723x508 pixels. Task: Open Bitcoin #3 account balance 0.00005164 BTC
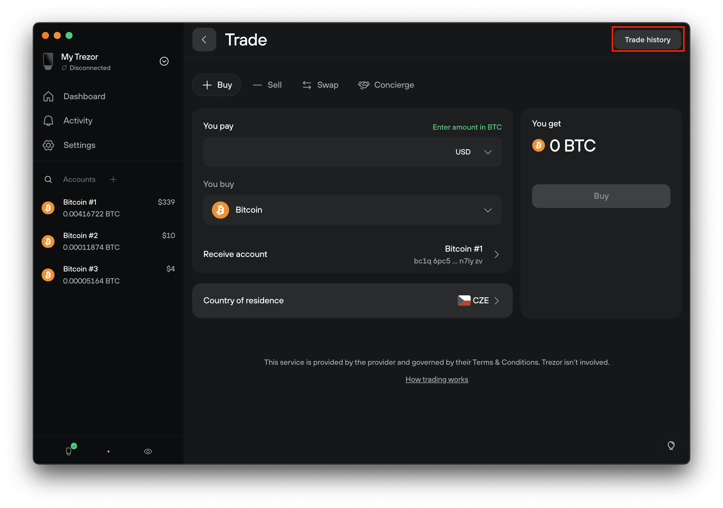[91, 281]
